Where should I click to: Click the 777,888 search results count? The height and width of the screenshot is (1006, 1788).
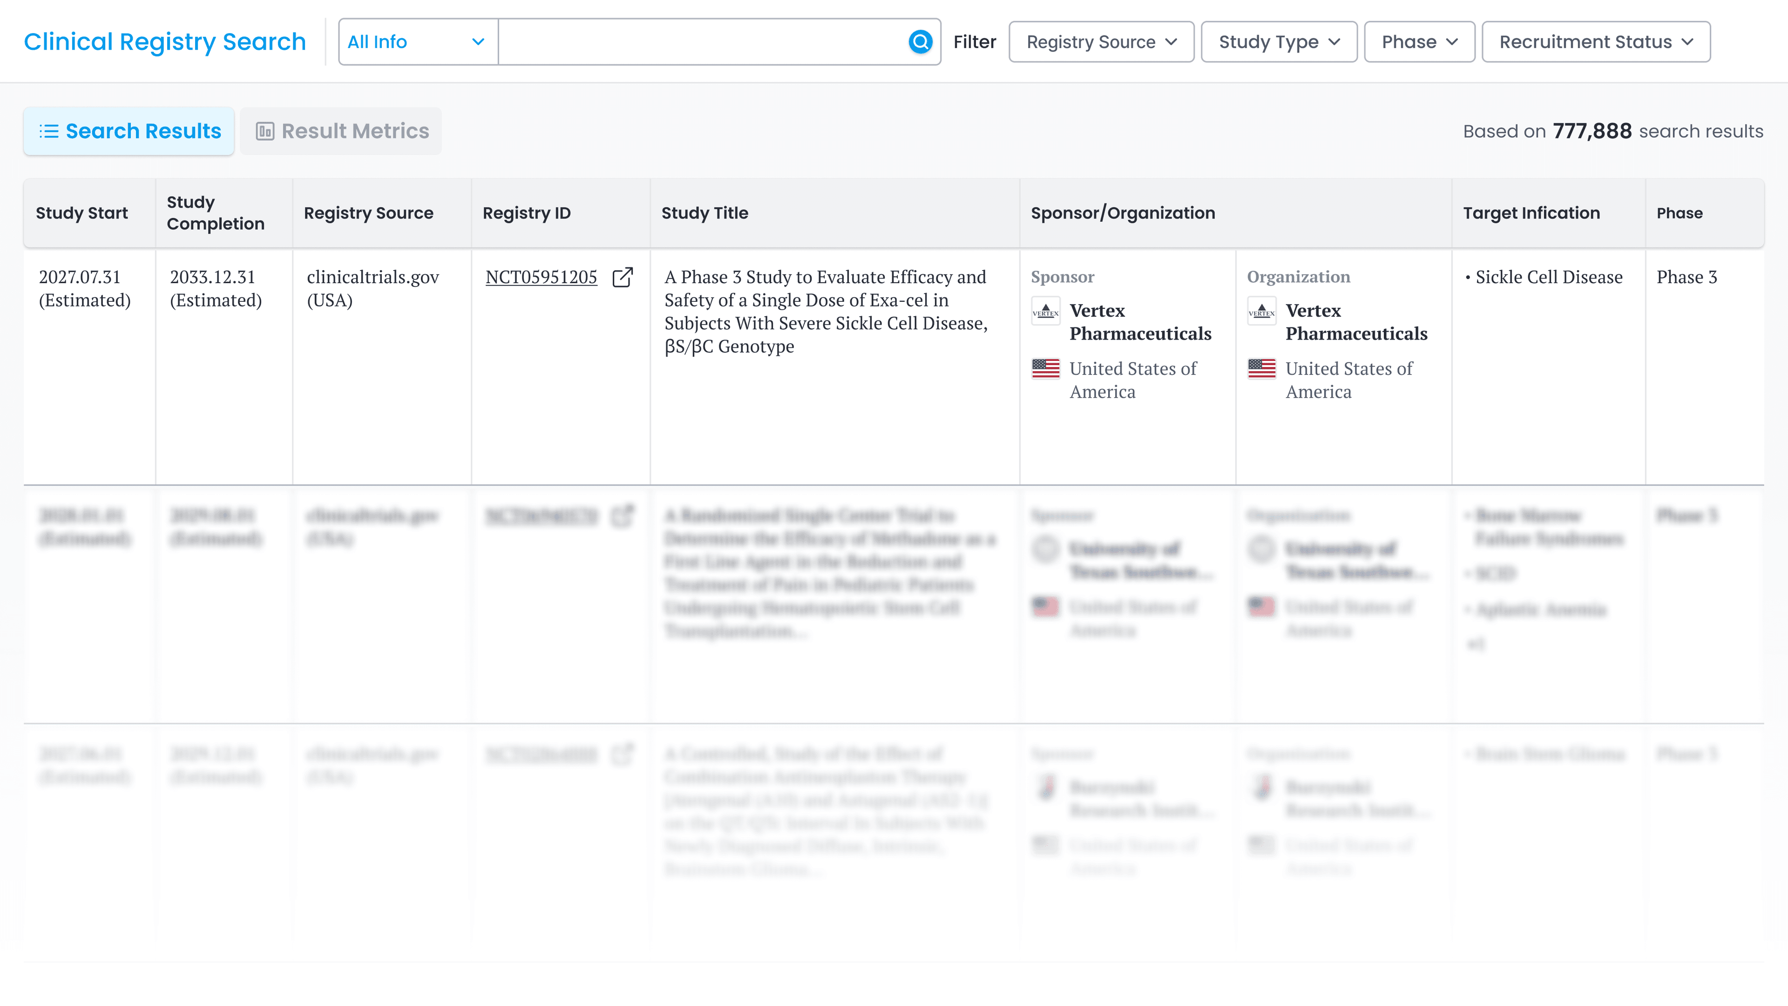1592,131
